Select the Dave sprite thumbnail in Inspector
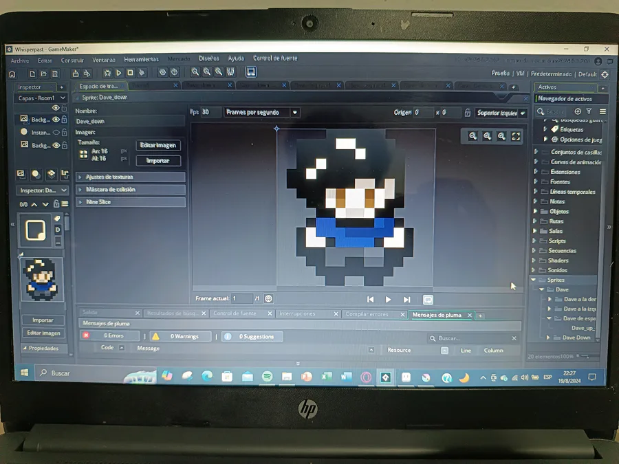 (x=42, y=279)
